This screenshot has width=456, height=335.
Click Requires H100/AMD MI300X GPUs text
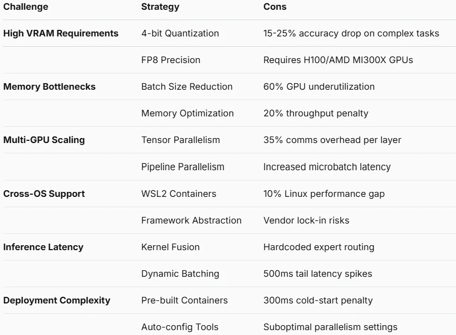pos(338,60)
